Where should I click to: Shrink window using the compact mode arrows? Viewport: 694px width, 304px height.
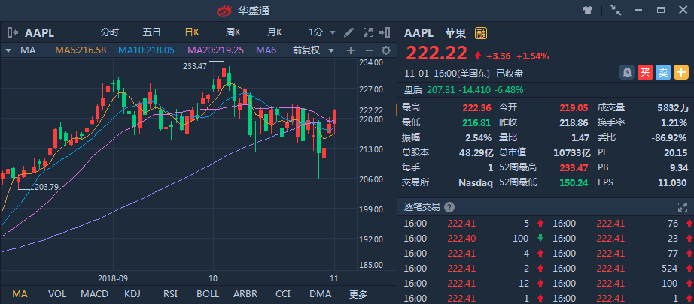tap(616, 10)
